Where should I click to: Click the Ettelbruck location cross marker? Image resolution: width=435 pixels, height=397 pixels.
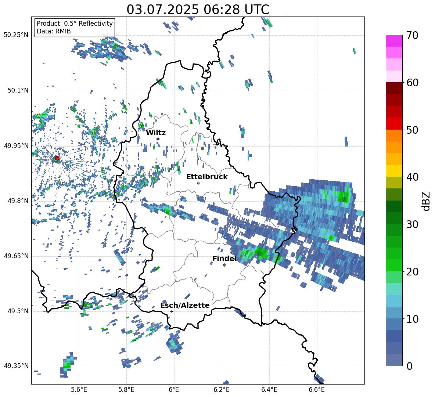click(198, 183)
